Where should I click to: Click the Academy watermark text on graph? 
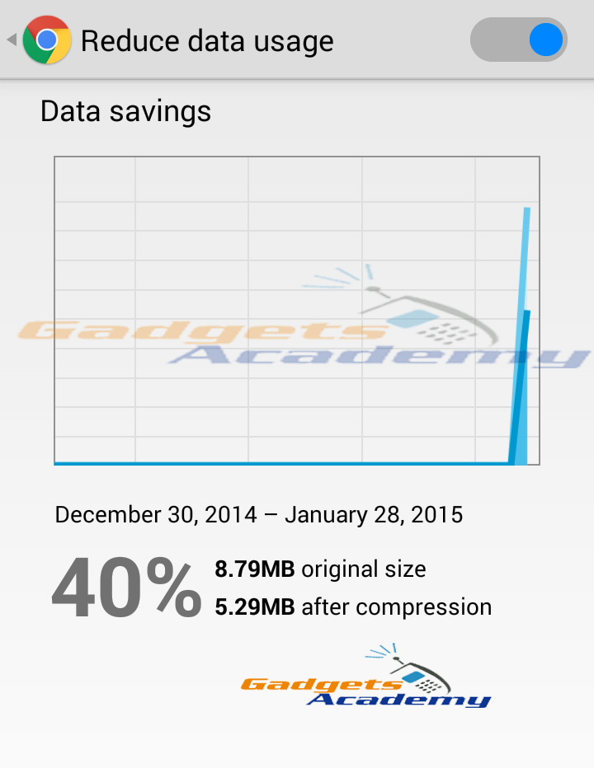[x=379, y=356]
